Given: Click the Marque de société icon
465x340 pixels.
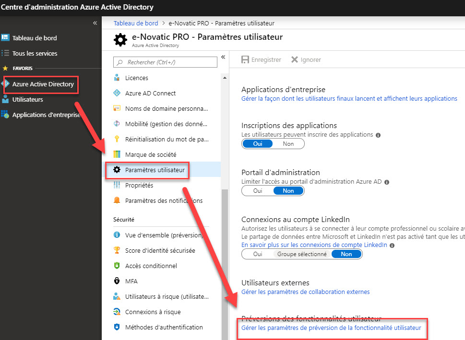Looking at the screenshot, I should 117,154.
